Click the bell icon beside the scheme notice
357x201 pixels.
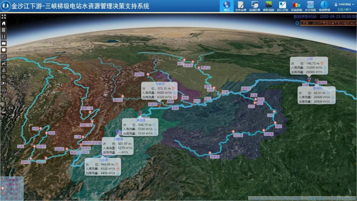(297, 23)
